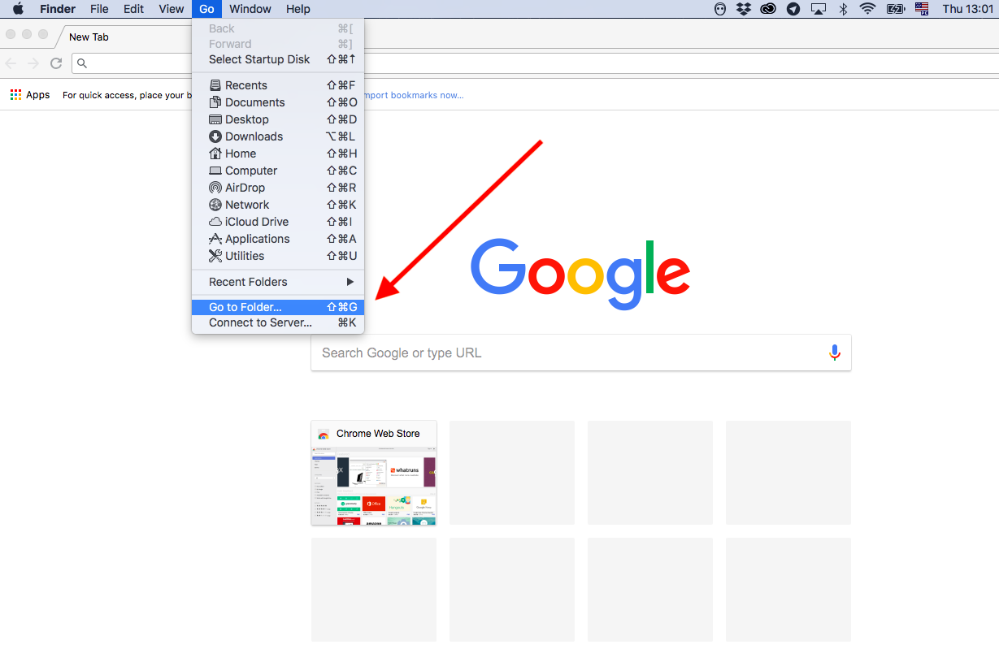Open the US keyboard input source flag
The height and width of the screenshot is (649, 999).
point(921,9)
